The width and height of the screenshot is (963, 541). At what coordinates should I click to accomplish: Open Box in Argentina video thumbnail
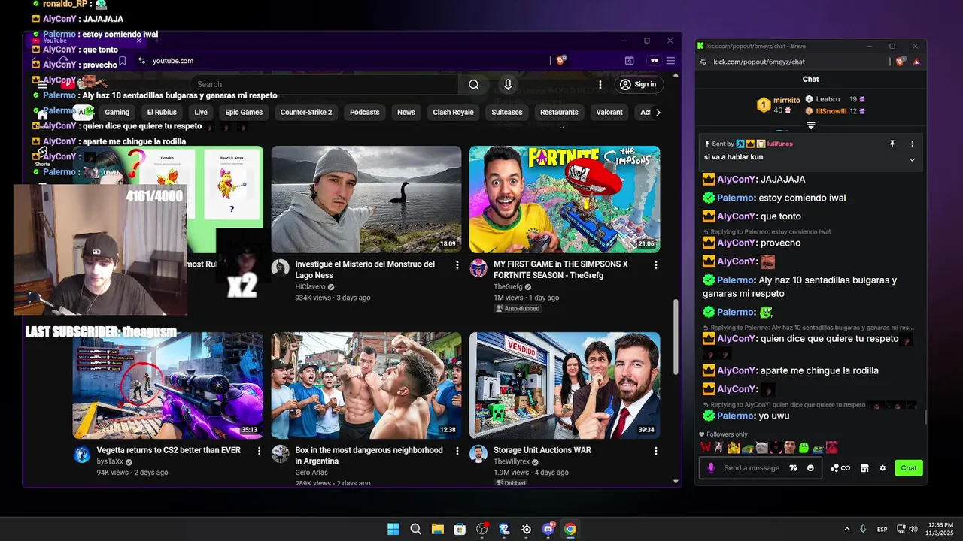pyautogui.click(x=366, y=385)
